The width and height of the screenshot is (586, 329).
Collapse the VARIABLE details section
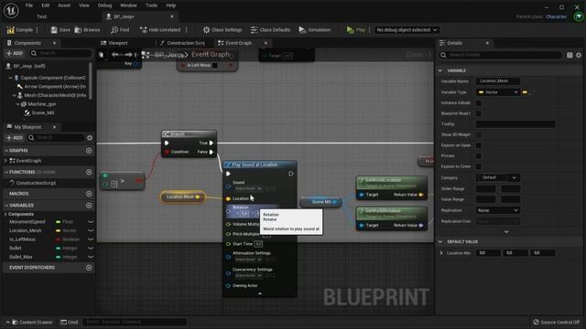(440, 70)
